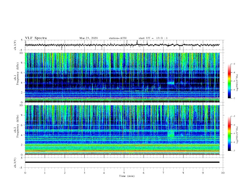Viewport: 251px width, 194px height.
Task: Select the "Time (min)" axis title
Action: click(x=127, y=176)
